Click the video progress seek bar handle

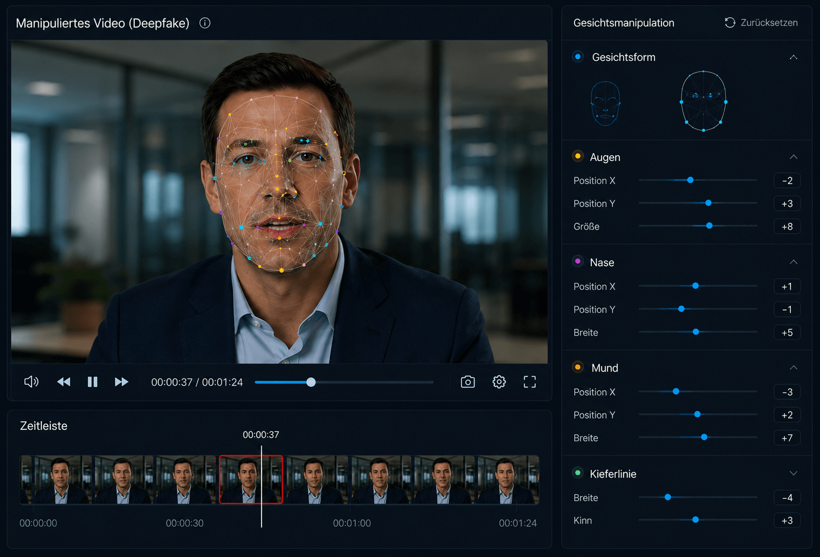point(311,382)
